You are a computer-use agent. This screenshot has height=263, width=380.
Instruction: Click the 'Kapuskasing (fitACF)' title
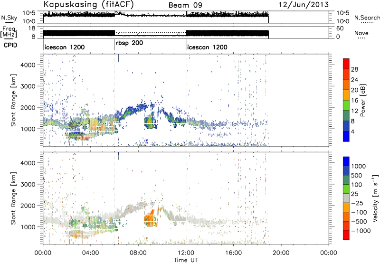tap(88, 5)
